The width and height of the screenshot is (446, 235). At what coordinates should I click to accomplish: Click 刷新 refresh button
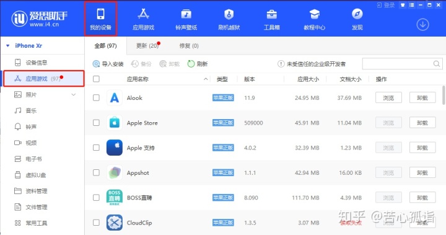198,64
